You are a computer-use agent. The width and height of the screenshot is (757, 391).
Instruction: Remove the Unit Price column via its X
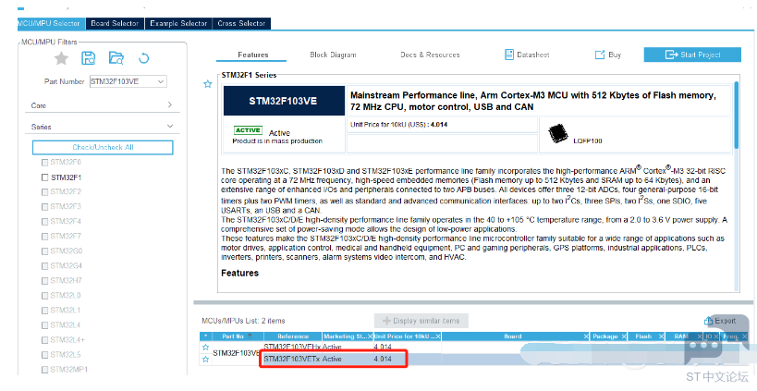tap(438, 336)
